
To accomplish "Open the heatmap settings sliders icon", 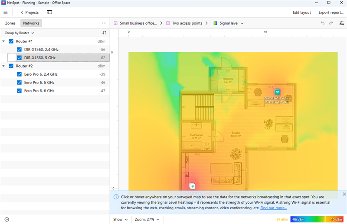I will [x=341, y=23].
